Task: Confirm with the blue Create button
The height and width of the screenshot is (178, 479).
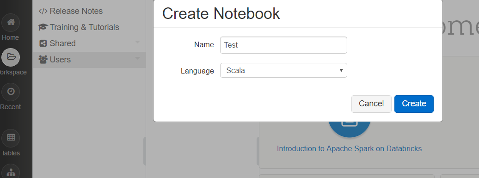Action: point(414,104)
